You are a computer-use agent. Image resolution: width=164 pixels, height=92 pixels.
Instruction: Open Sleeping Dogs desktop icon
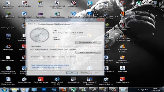coord(74,80)
